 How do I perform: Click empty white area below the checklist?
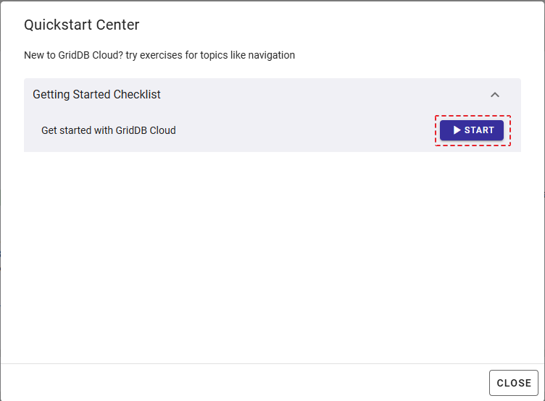pyautogui.click(x=272, y=257)
